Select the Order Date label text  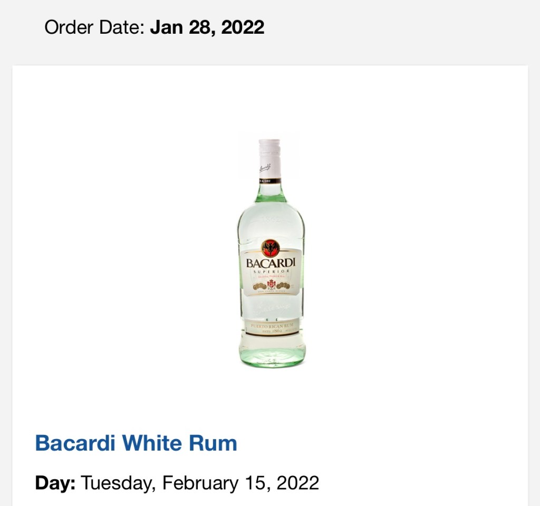[x=94, y=27]
